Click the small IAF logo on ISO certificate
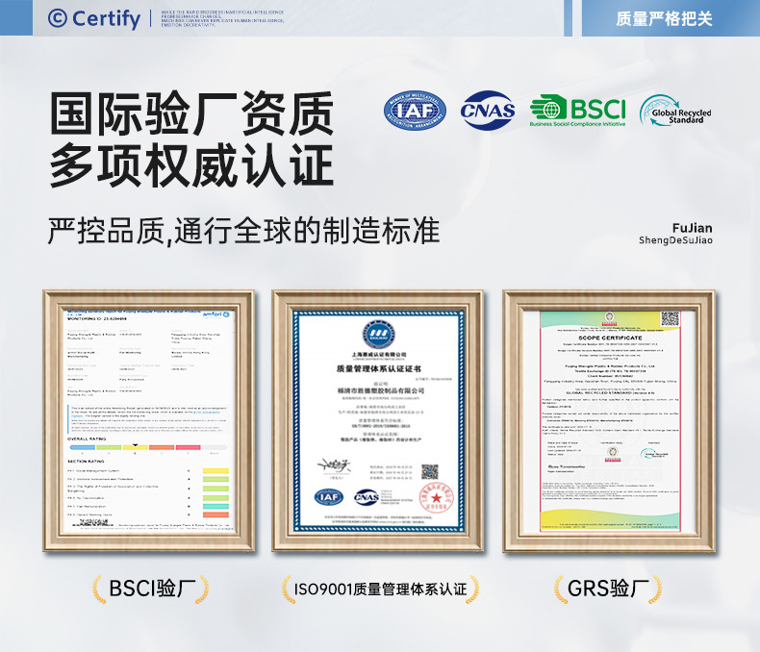This screenshot has width=760, height=652. (x=329, y=497)
